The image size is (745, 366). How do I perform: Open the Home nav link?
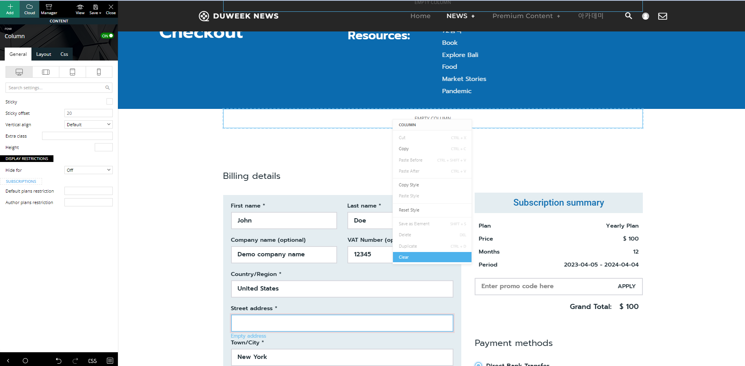tap(420, 16)
